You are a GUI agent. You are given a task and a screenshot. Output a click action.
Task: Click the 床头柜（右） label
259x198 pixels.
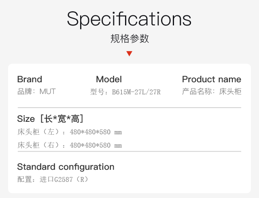[38, 145]
